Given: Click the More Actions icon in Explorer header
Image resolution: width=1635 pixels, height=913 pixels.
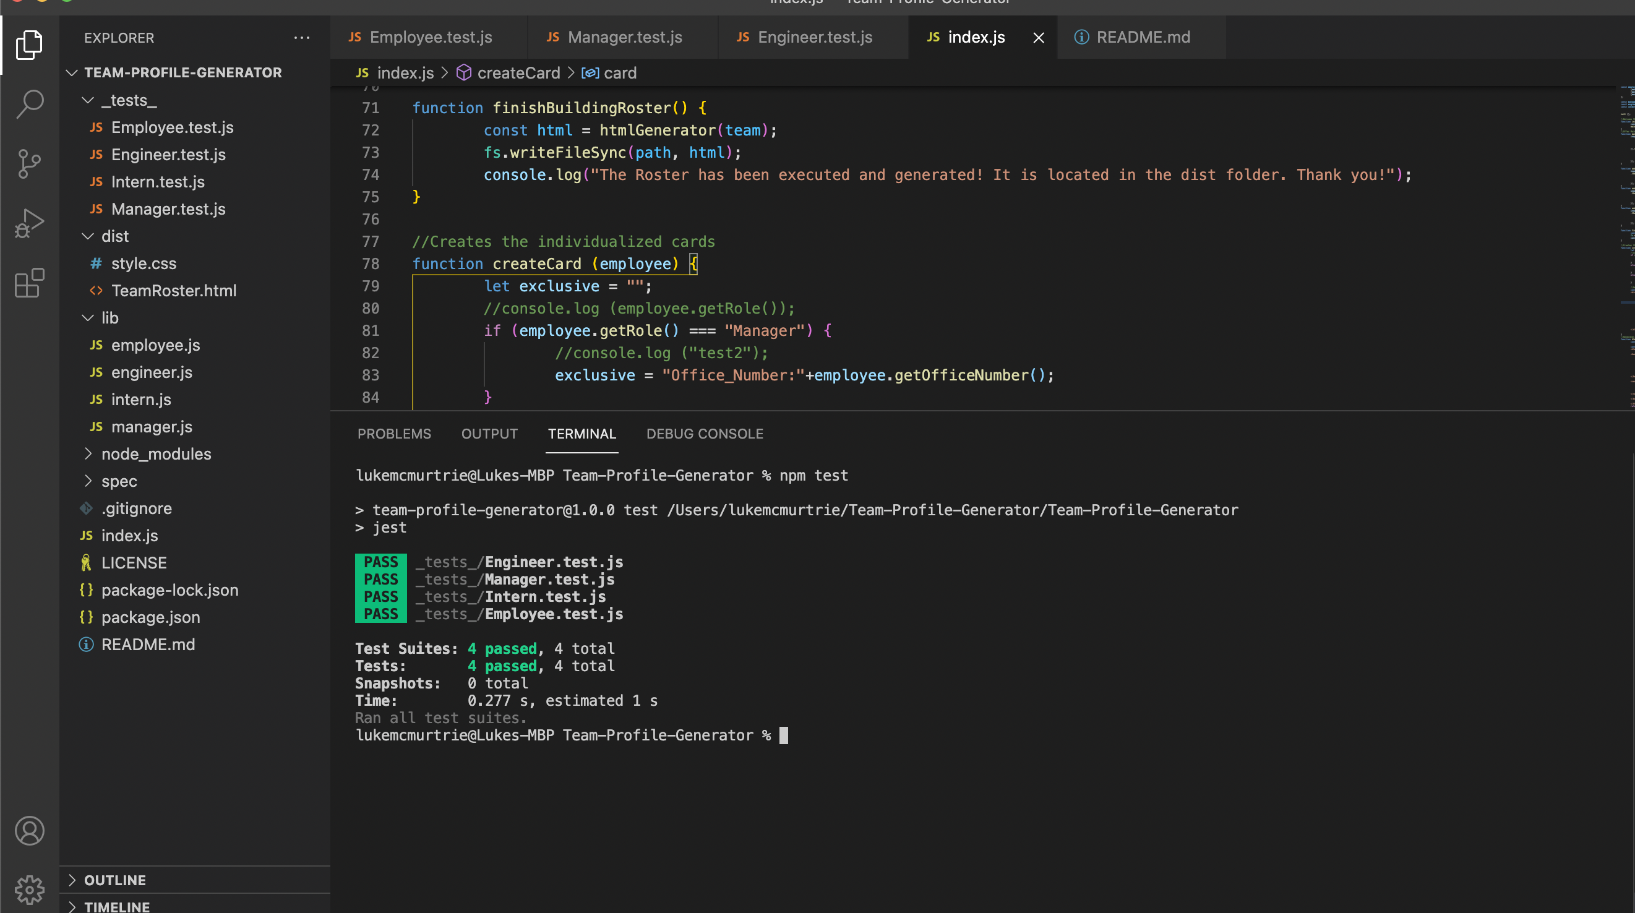Looking at the screenshot, I should 301,38.
